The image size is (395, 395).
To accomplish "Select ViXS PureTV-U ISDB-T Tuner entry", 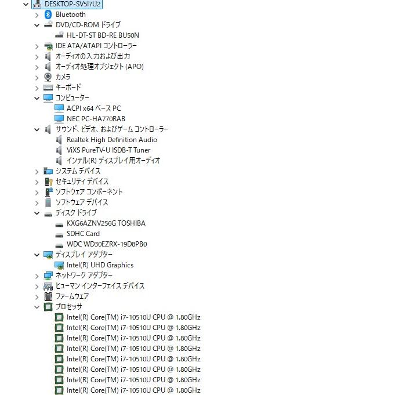I will pos(108,150).
